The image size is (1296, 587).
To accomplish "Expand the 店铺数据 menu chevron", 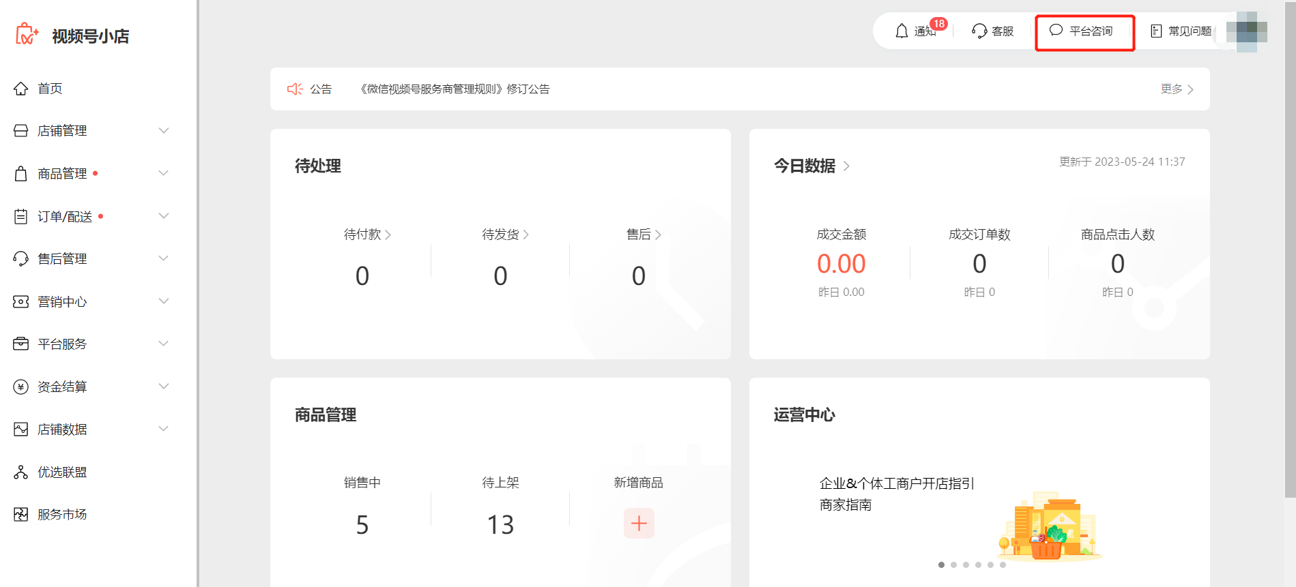I will point(164,429).
